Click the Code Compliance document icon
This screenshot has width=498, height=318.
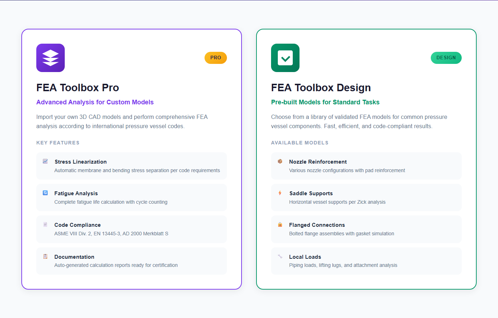tap(45, 224)
